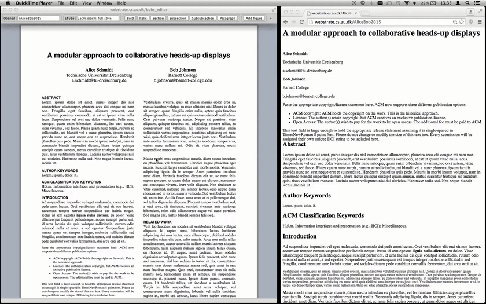Open the Bluetooth menu bar icon
The width and height of the screenshot is (486, 304).
click(371, 3)
